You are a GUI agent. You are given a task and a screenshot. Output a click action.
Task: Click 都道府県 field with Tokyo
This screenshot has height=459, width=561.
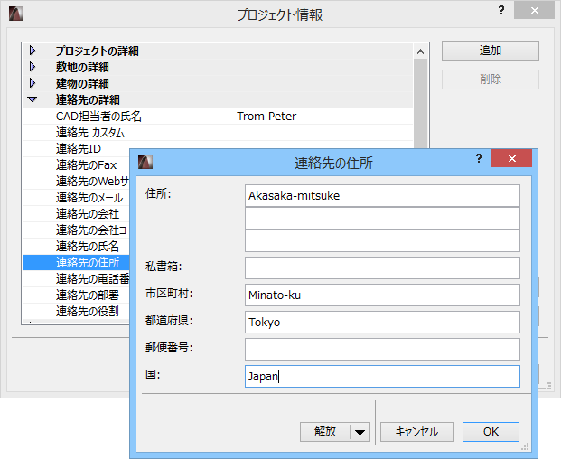(x=382, y=322)
